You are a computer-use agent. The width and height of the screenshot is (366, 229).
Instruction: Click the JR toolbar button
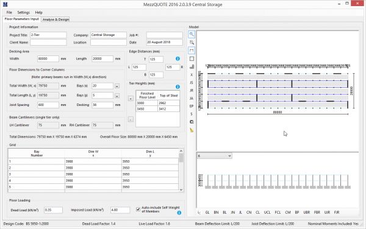192,90
